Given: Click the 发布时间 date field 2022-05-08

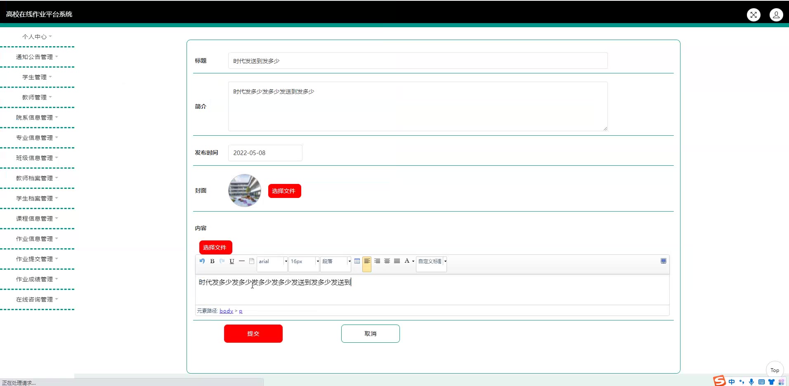Looking at the screenshot, I should (x=265, y=153).
